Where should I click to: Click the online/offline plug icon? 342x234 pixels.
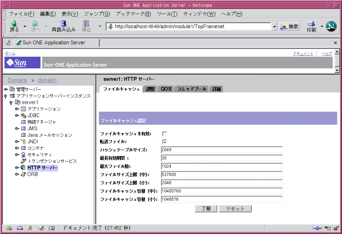coord(317,228)
